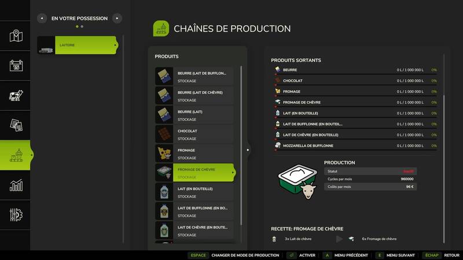Select Lait (en bouteille) product entry

(x=194, y=192)
